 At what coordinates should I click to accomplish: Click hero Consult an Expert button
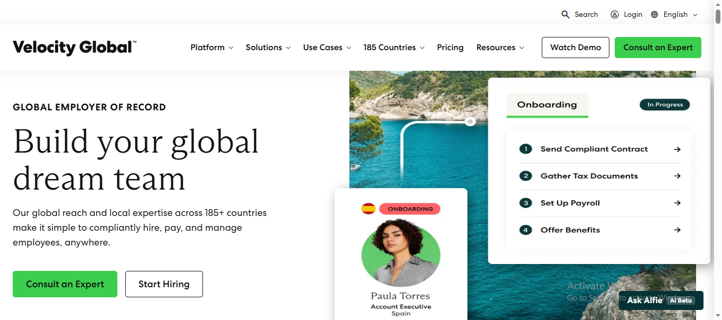click(x=65, y=284)
